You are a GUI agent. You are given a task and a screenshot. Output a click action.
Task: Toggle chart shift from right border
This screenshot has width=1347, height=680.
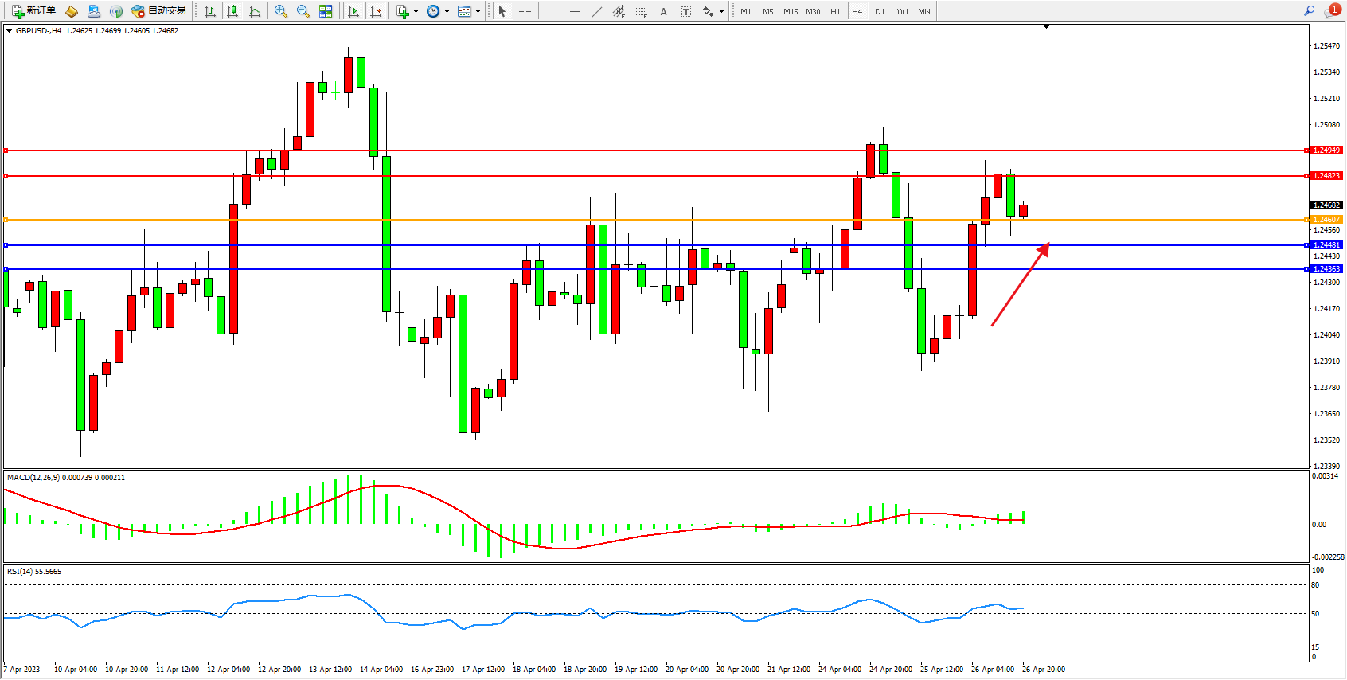376,11
